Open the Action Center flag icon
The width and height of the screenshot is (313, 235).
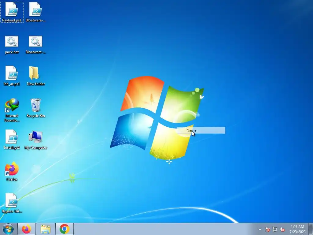coord(267,229)
